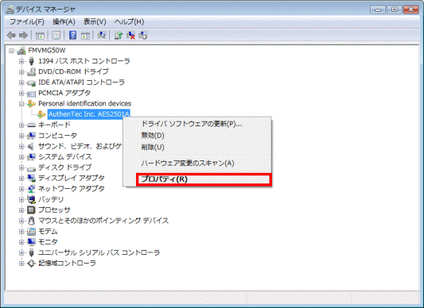Collapse the Personal identification devices node
424x308 pixels.
click(x=21, y=104)
